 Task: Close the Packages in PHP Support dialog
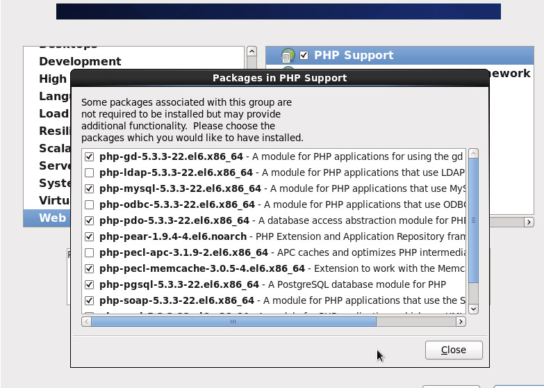click(x=454, y=350)
